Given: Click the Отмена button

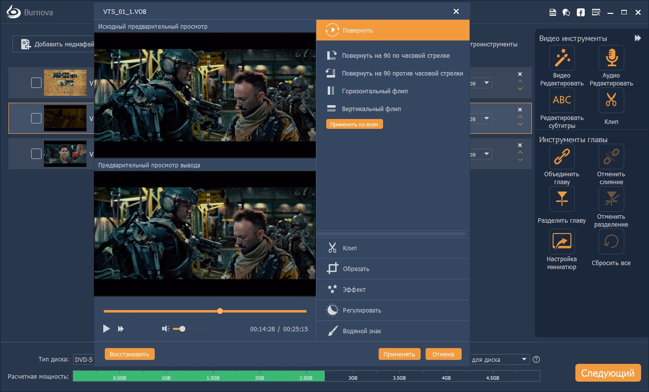Looking at the screenshot, I should 443,354.
